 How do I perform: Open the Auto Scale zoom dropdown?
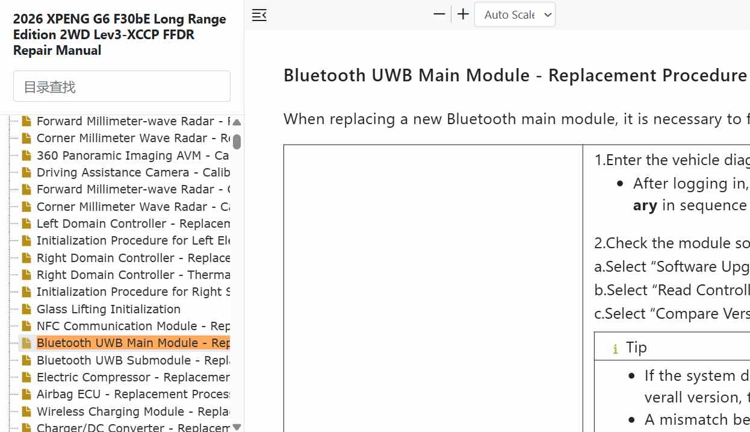click(515, 14)
